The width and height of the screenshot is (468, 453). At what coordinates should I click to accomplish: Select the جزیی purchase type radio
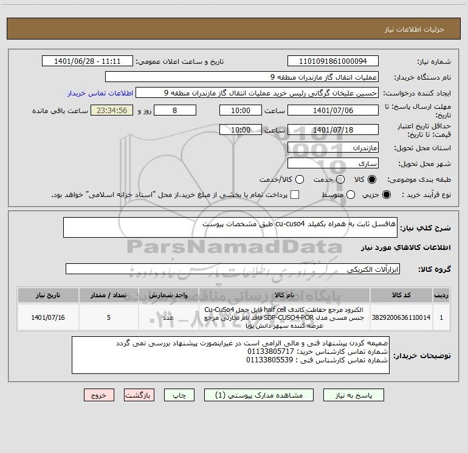click(387, 195)
